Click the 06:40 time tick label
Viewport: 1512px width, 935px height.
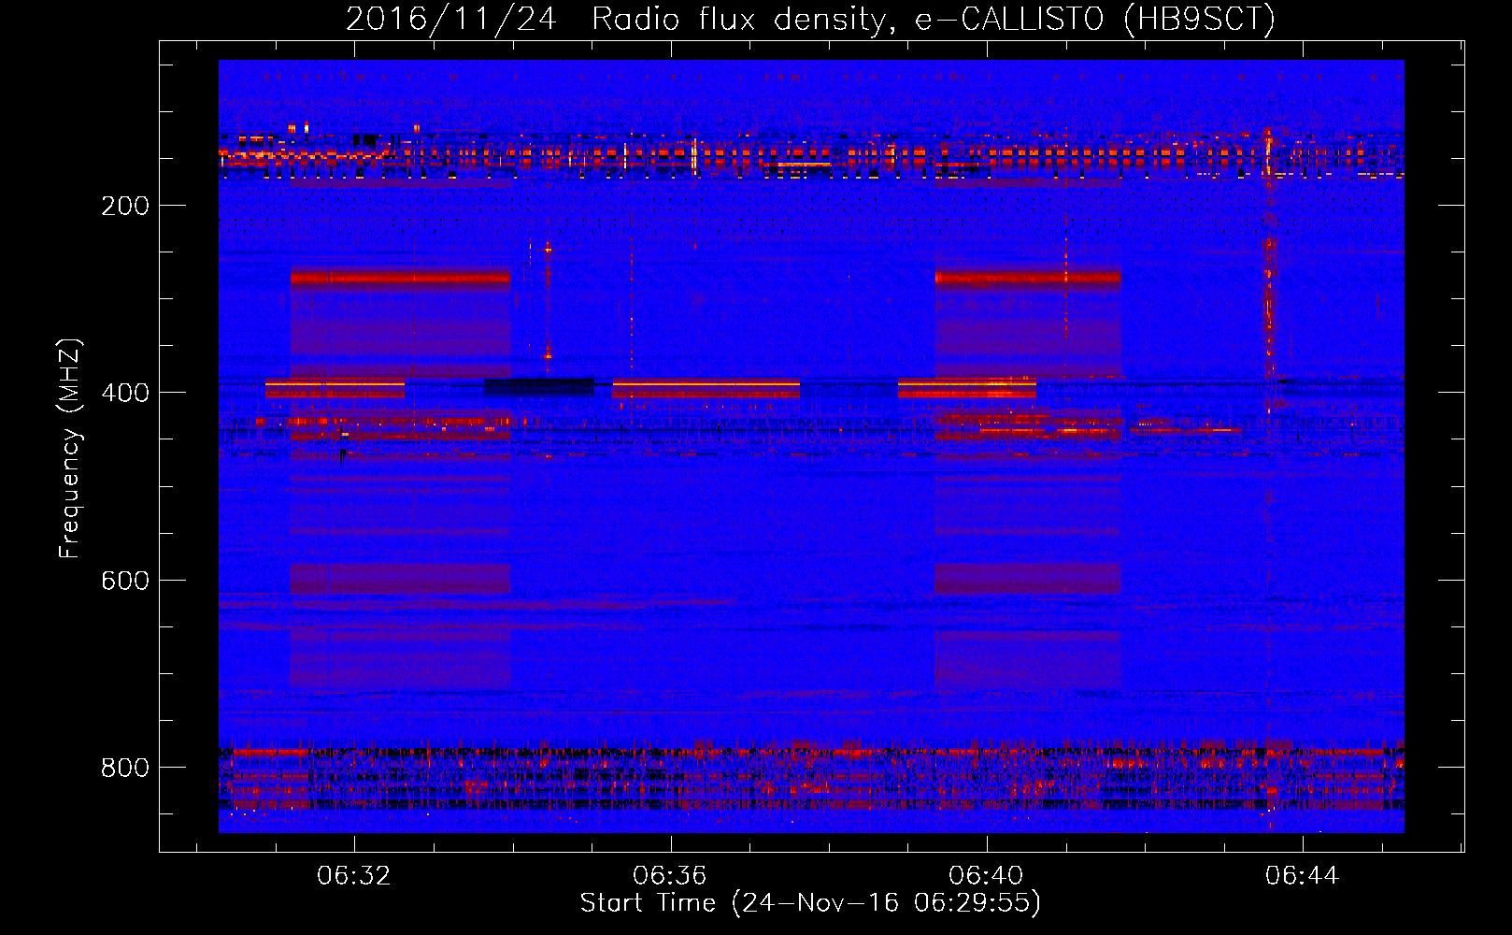(986, 876)
